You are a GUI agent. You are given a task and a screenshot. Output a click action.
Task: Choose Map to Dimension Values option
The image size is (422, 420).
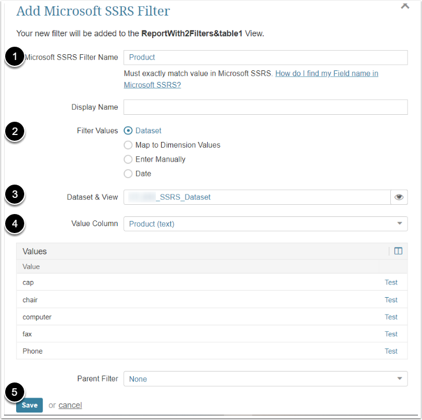click(x=128, y=145)
